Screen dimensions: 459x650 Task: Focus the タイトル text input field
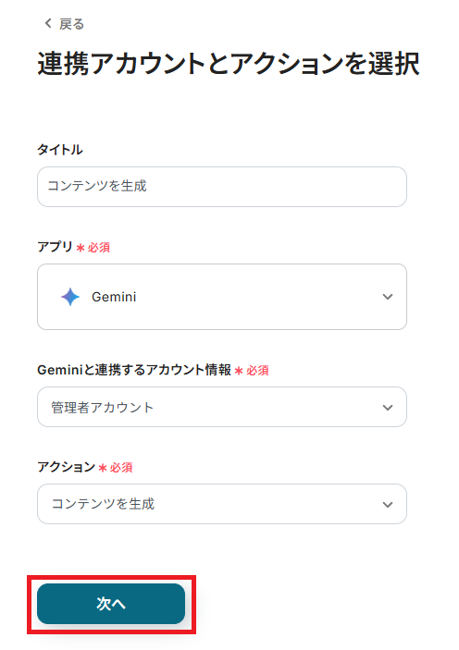(x=222, y=187)
